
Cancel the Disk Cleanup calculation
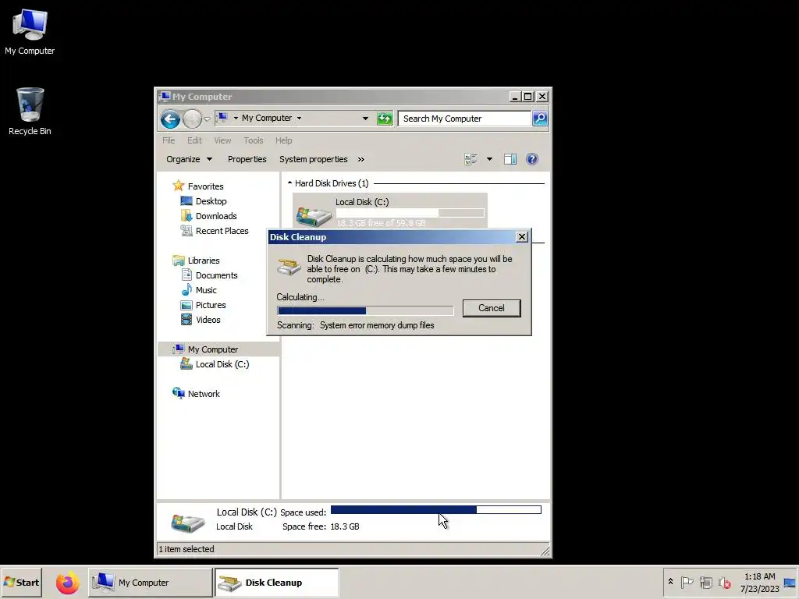pyautogui.click(x=492, y=308)
